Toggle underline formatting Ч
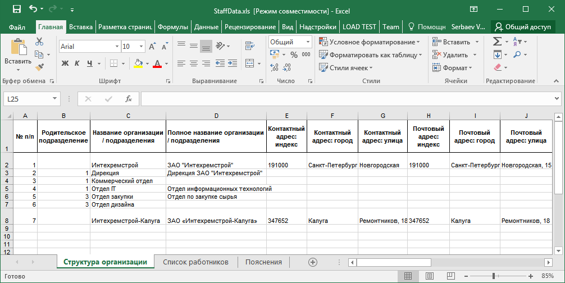 (x=89, y=63)
